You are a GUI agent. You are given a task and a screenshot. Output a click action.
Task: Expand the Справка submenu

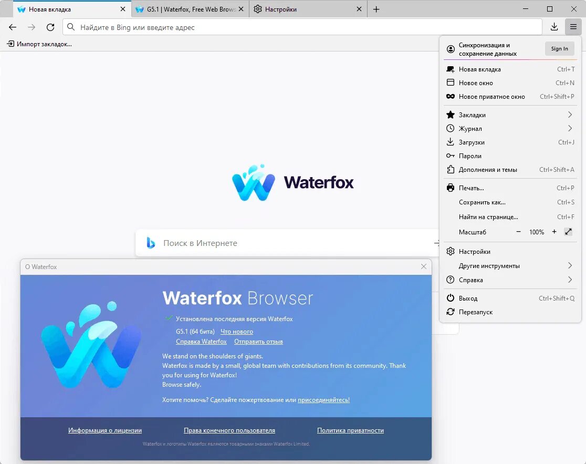click(x=510, y=280)
